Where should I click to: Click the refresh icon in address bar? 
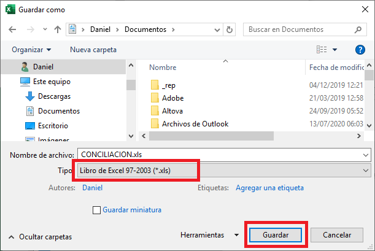click(230, 29)
